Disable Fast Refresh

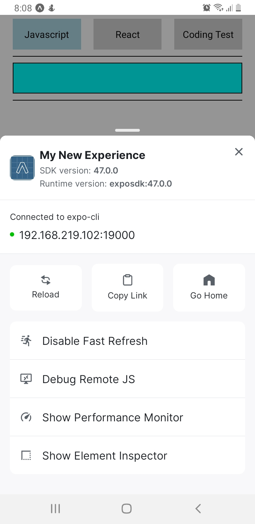(x=127, y=341)
